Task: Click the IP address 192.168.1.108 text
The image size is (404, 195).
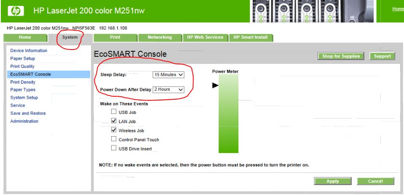Action: [113, 28]
